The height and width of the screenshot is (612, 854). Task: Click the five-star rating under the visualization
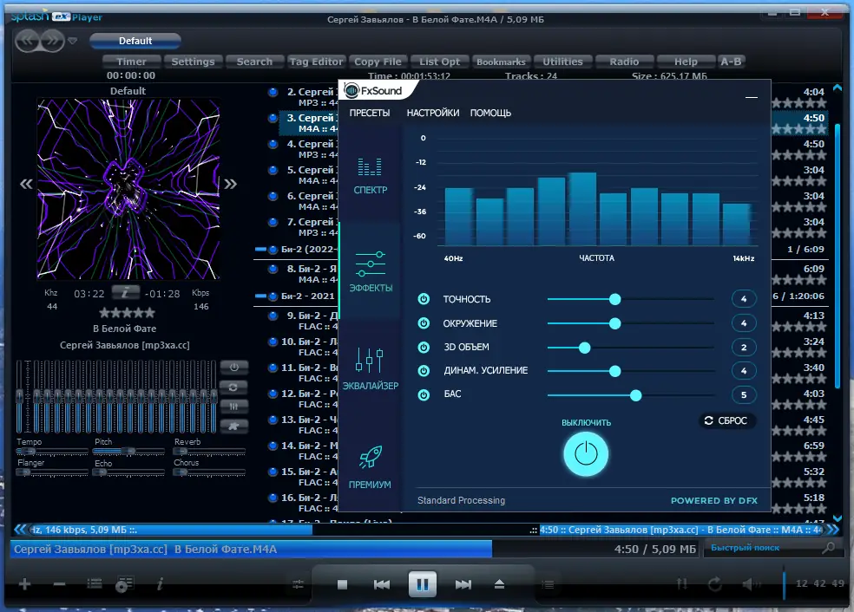[x=127, y=313]
